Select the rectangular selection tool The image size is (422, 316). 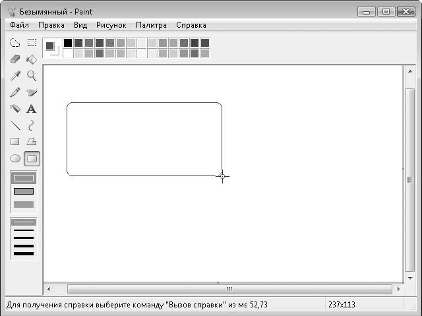(x=32, y=43)
